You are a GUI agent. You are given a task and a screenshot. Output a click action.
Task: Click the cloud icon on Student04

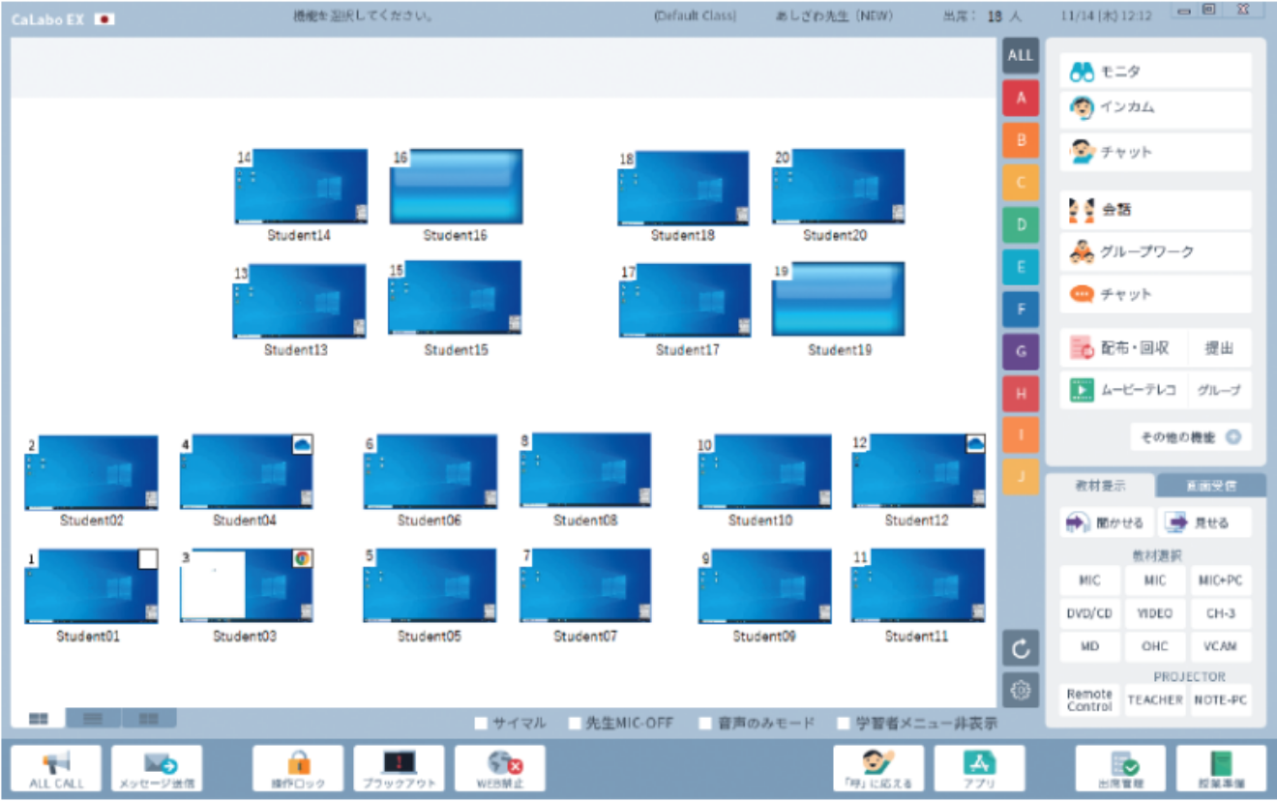302,443
